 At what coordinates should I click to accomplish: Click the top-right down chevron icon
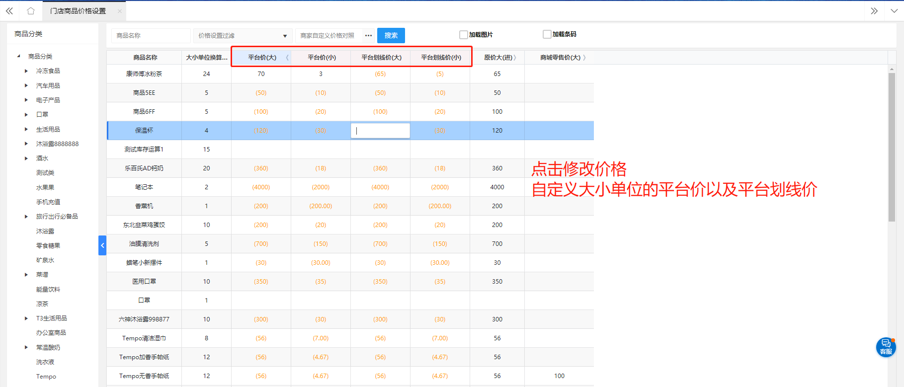pyautogui.click(x=894, y=11)
